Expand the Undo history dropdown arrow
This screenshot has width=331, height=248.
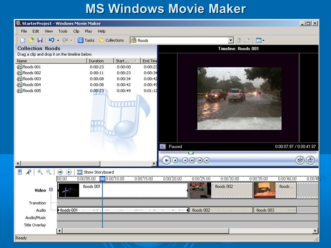pos(58,40)
